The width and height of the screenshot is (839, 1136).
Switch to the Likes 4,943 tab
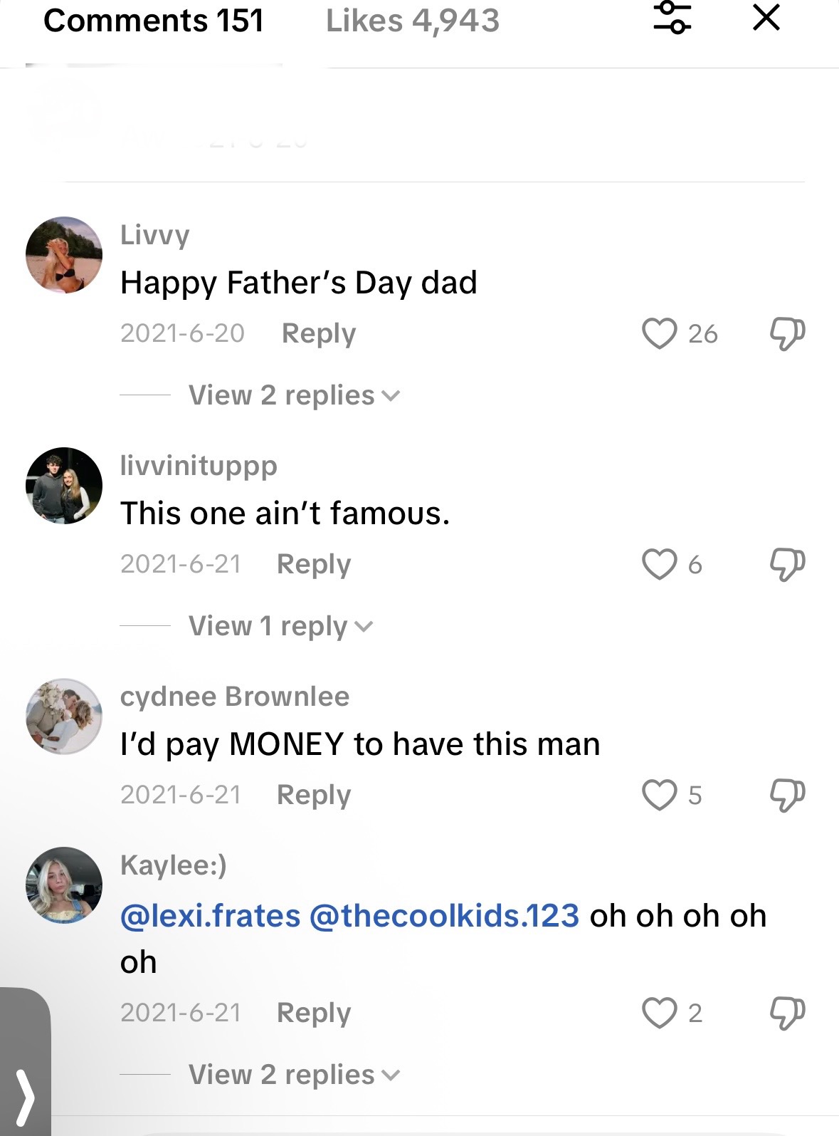(x=413, y=21)
